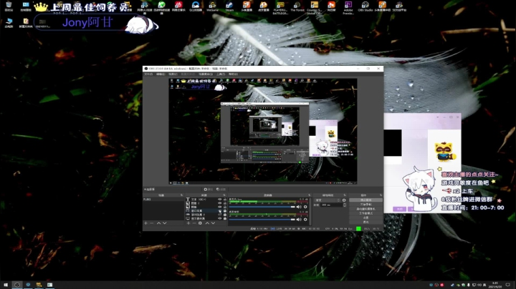
Task: Open OBS 设置 from the Controls panel
Action: 365,217
